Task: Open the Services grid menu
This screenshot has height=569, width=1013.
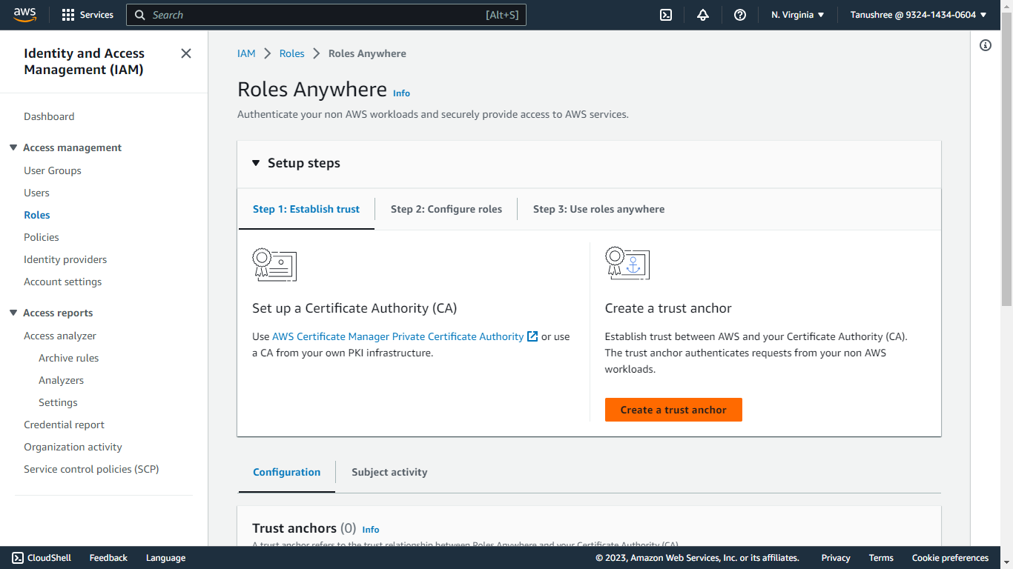Action: tap(88, 15)
